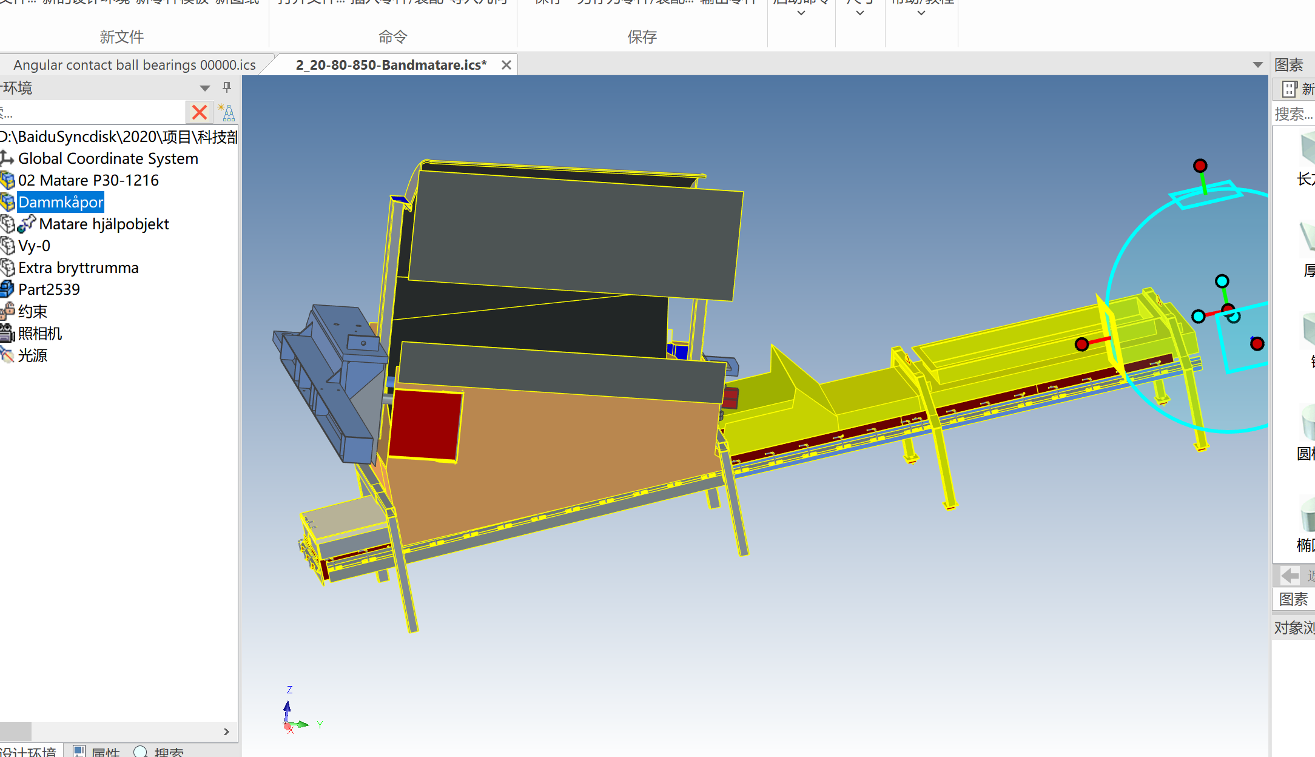Select the Global Coordinate System node
The height and width of the screenshot is (757, 1315).
pyautogui.click(x=108, y=158)
